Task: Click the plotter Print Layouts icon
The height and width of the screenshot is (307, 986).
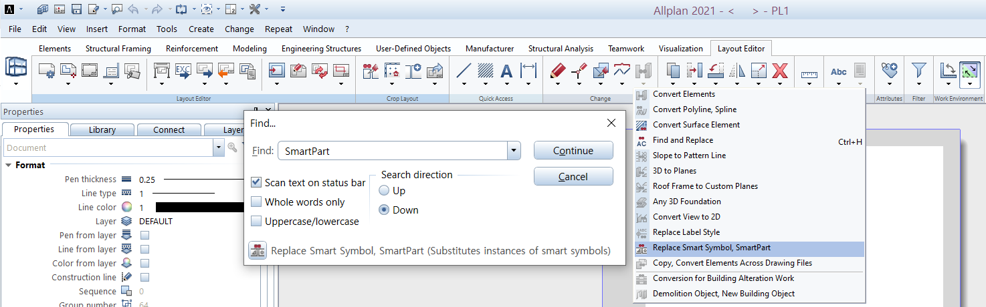Action: click(x=163, y=70)
